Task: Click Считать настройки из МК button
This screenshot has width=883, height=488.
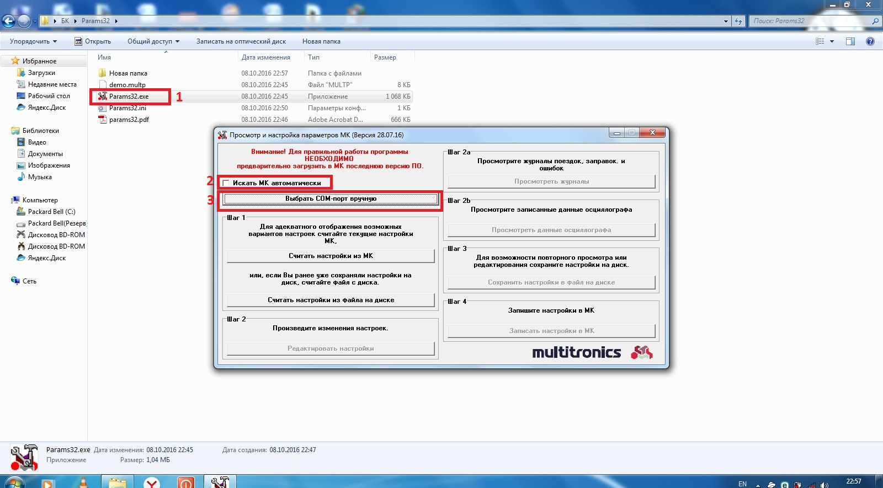Action: pos(331,256)
